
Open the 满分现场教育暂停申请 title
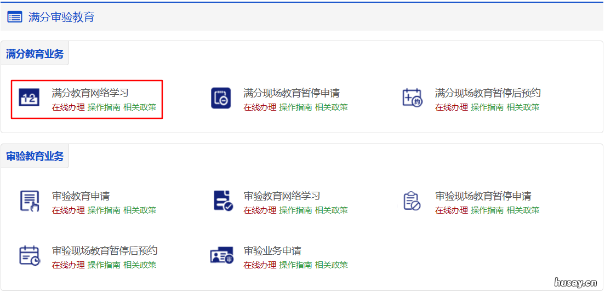(x=292, y=93)
